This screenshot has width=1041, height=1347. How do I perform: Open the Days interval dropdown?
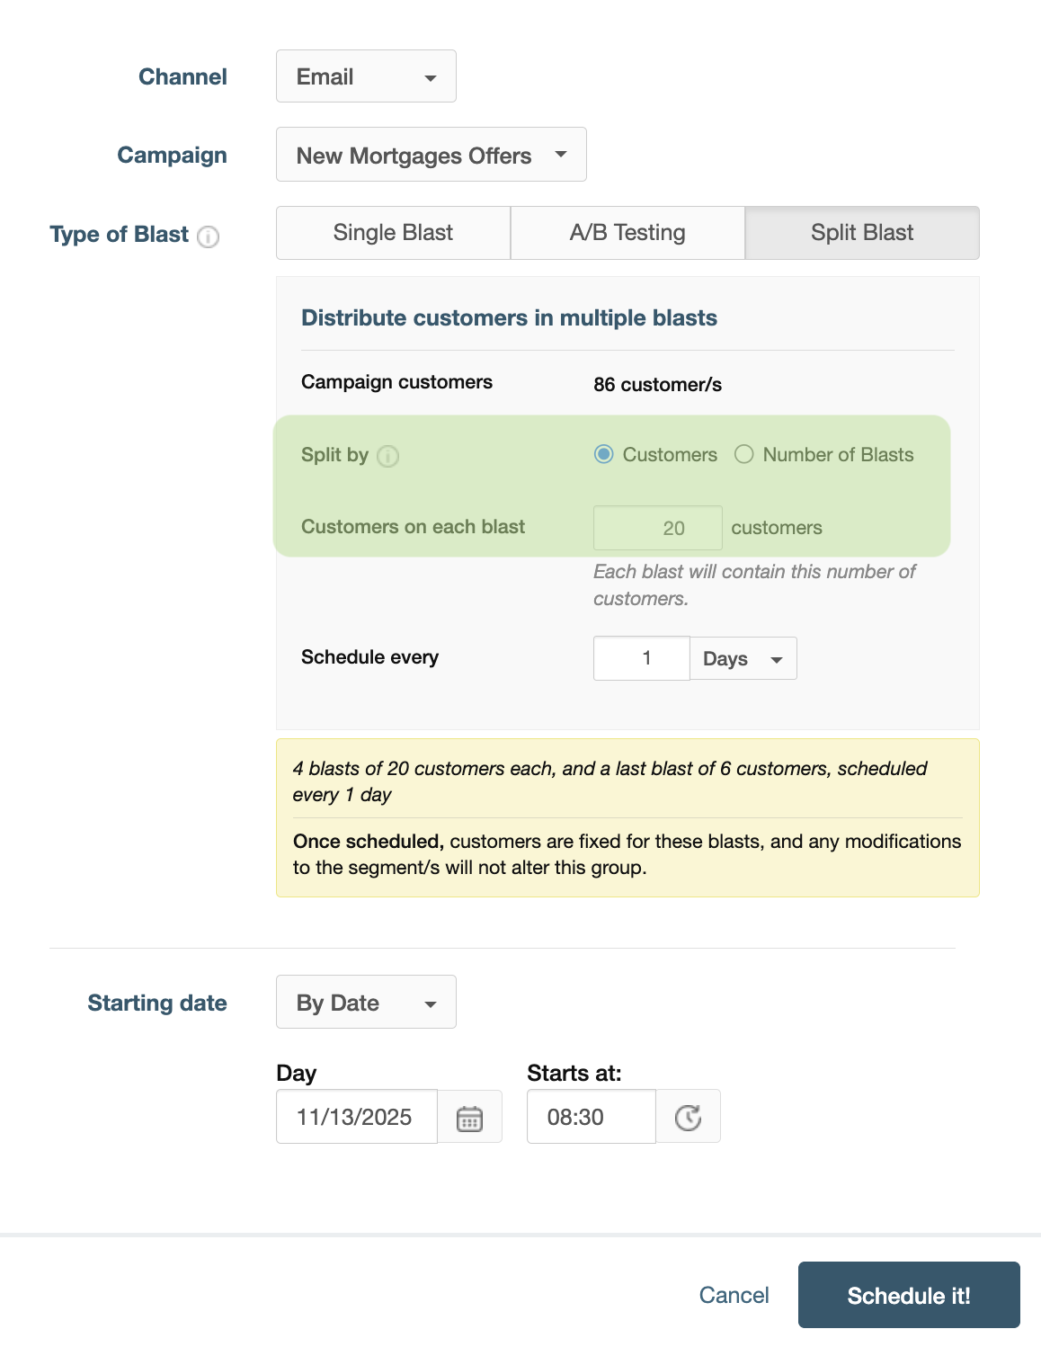click(743, 658)
